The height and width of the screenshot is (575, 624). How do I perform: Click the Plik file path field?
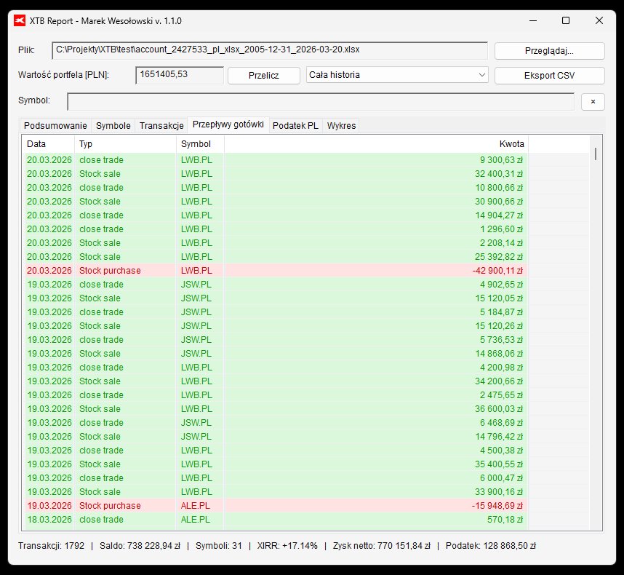tap(270, 50)
